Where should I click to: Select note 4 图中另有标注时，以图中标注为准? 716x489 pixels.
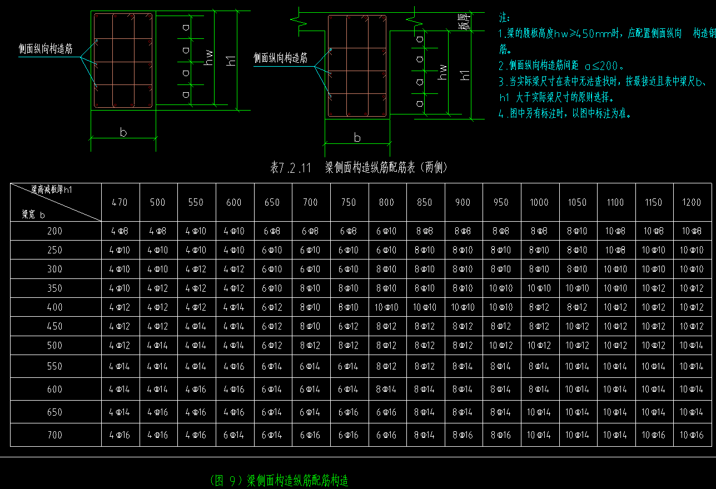[565, 113]
